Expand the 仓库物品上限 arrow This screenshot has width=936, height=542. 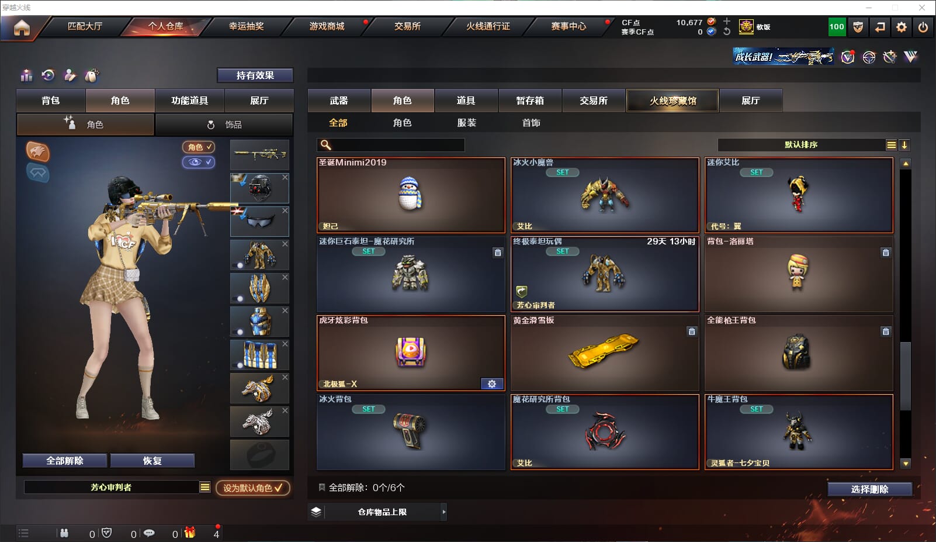point(444,512)
